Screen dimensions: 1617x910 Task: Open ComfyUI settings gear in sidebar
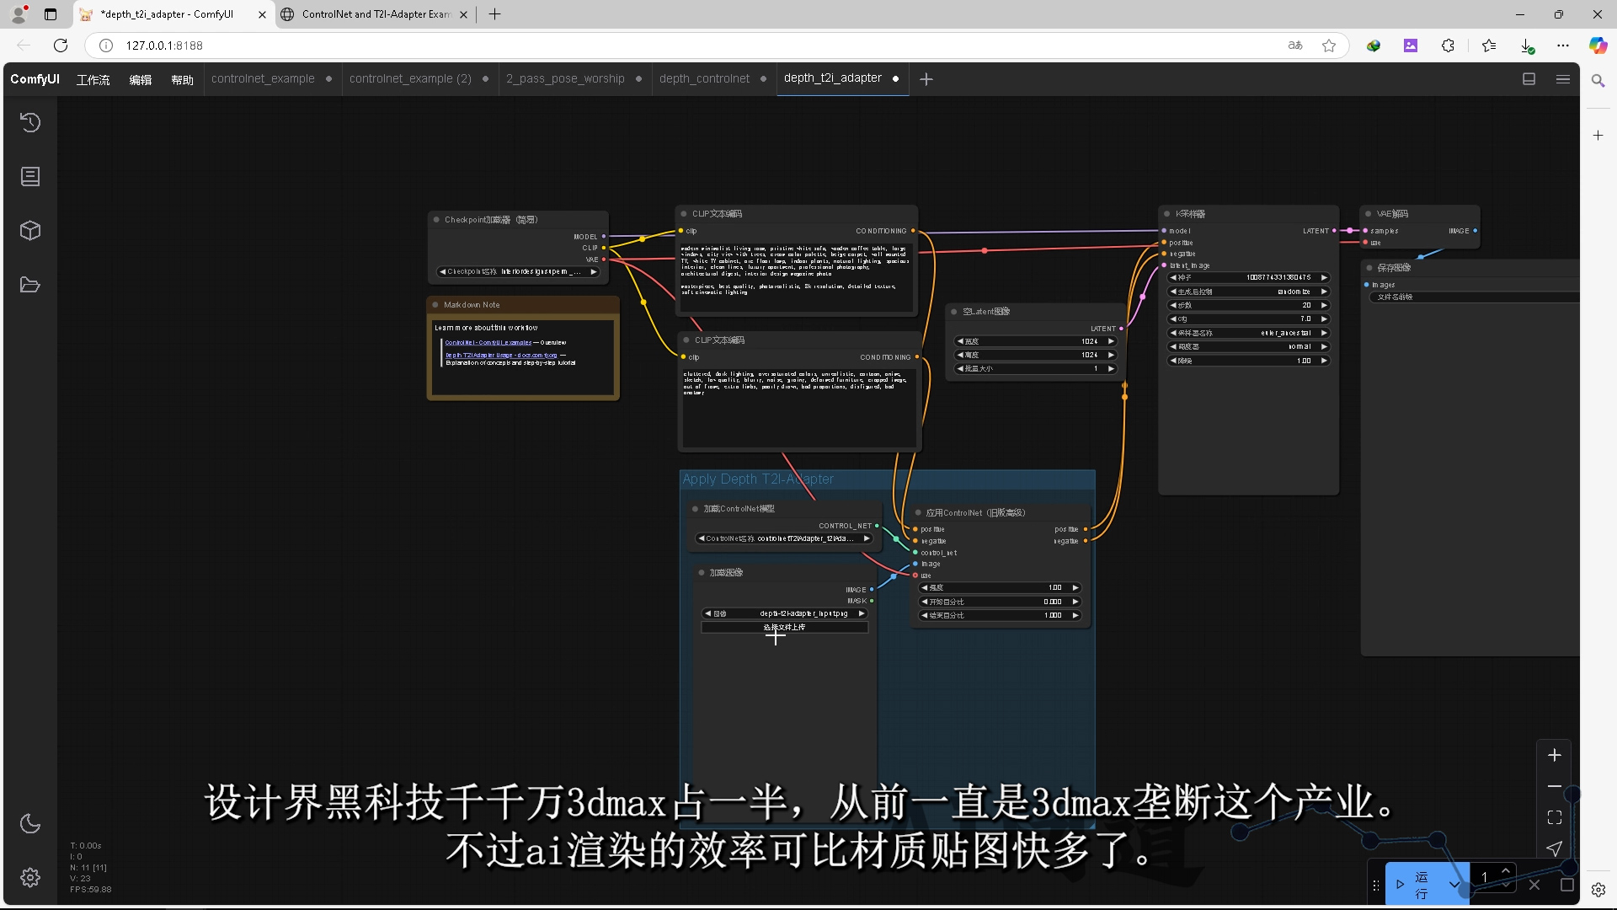30,878
